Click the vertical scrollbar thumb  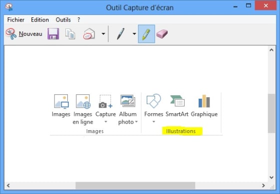tap(272, 113)
